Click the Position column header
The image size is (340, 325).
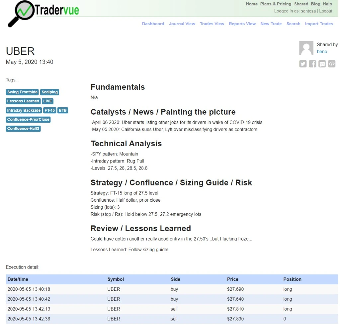(x=292, y=279)
